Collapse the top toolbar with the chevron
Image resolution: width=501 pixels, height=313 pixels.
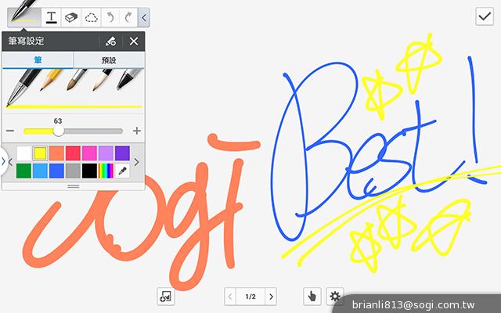pos(144,16)
